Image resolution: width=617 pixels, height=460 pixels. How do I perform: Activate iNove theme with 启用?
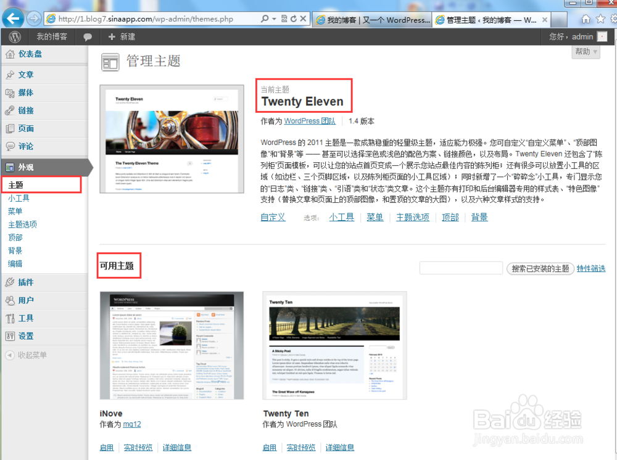[x=107, y=448]
